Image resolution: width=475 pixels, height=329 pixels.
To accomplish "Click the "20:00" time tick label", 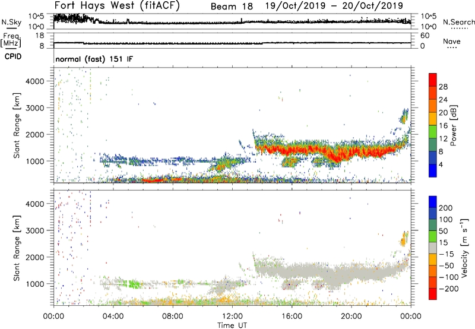I will click(351, 317).
